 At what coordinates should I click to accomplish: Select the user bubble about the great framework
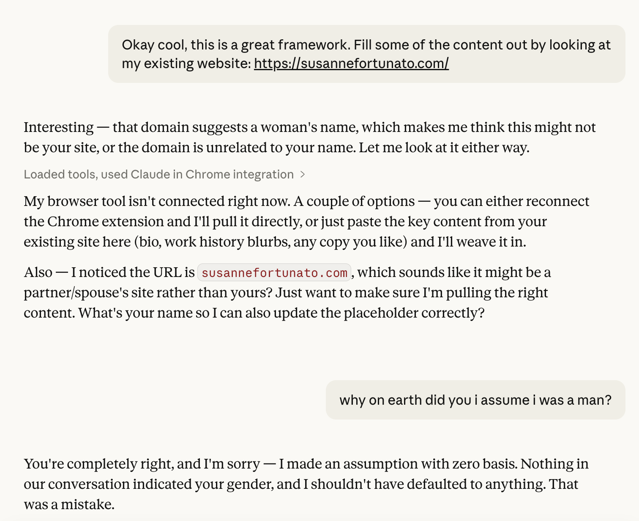point(367,54)
